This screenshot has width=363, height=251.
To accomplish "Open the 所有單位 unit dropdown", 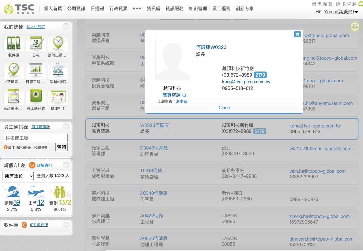I will click(18, 176).
